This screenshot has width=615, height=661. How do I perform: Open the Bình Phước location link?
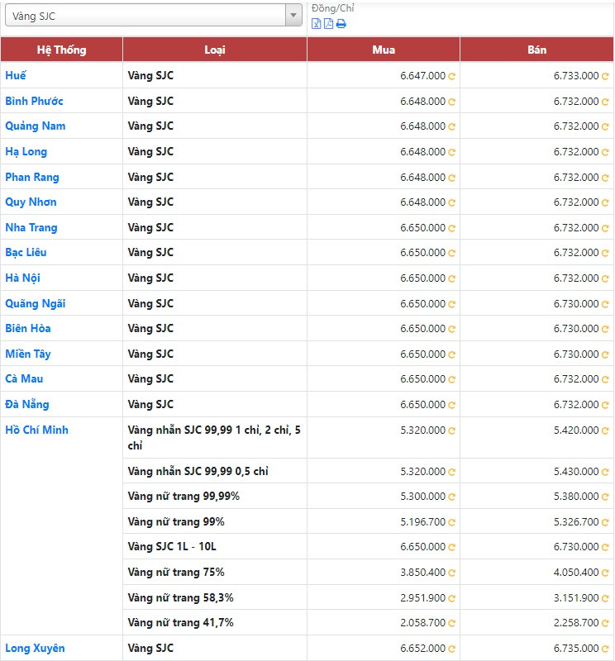coord(34,101)
